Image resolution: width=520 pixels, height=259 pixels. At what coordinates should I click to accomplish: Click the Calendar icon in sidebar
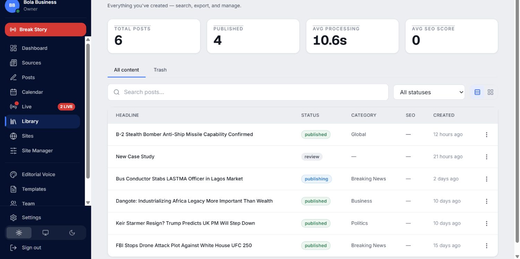pyautogui.click(x=14, y=92)
